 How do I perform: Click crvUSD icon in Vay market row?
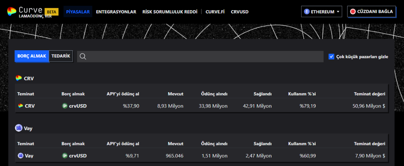coord(65,156)
